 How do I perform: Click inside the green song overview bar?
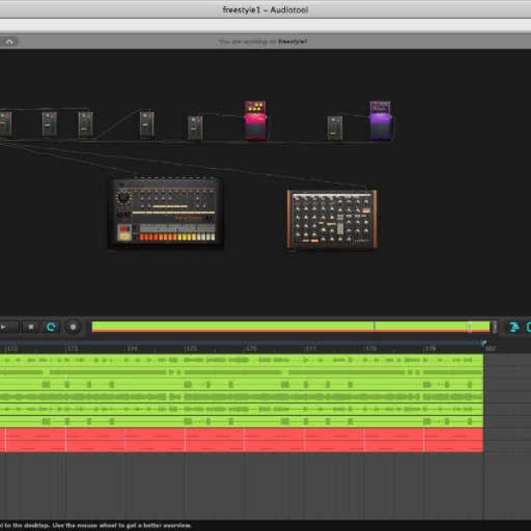click(x=290, y=327)
